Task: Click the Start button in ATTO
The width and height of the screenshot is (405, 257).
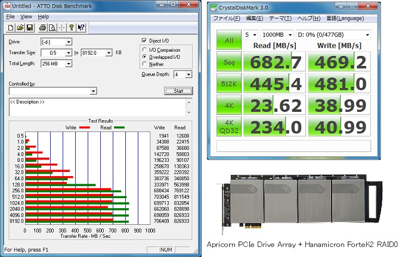Action: (178, 91)
